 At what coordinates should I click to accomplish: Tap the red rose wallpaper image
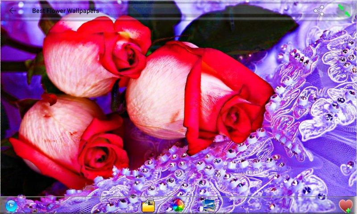coord(178,98)
